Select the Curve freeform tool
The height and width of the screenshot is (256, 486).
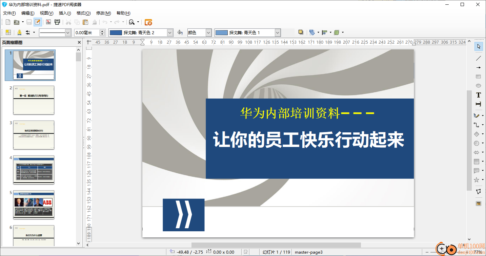[x=477, y=116]
